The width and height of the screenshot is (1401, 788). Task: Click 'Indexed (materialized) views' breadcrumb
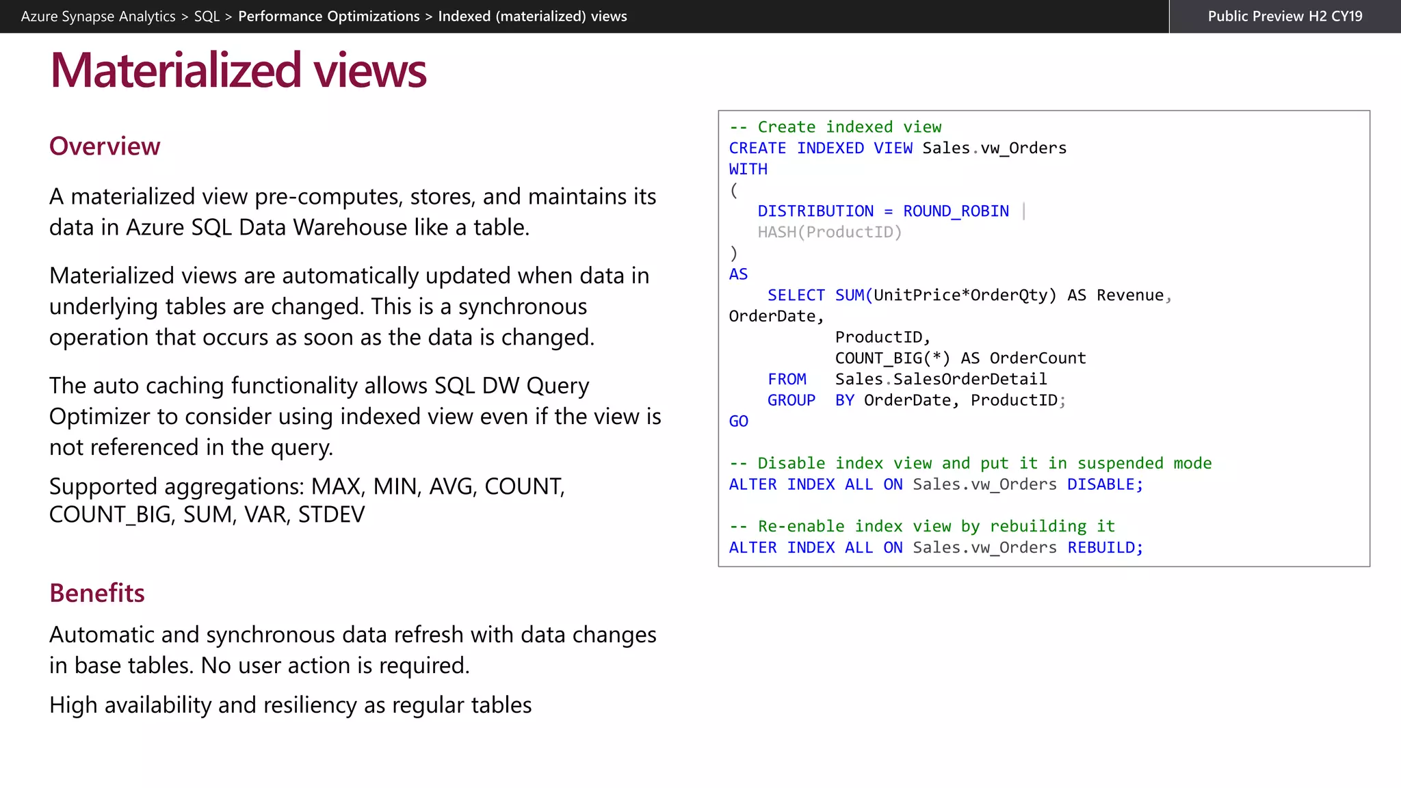tap(532, 16)
